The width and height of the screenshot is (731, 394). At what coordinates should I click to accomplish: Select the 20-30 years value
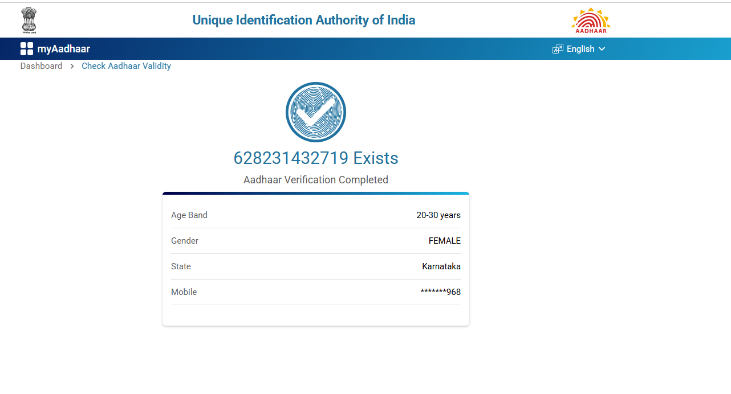point(438,215)
